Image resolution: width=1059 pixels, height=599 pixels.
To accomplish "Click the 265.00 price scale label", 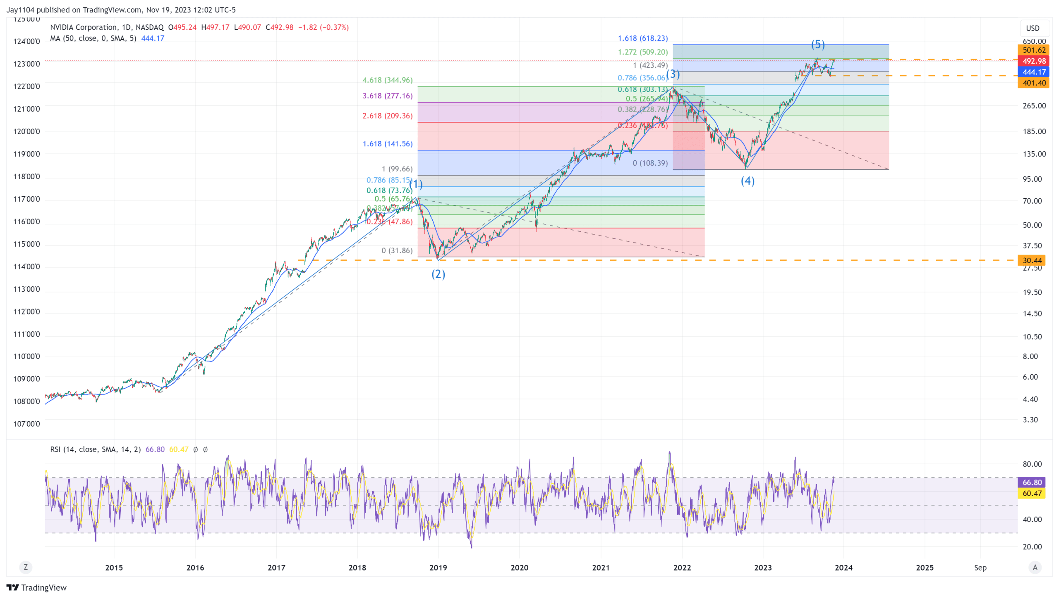I will click(1034, 106).
